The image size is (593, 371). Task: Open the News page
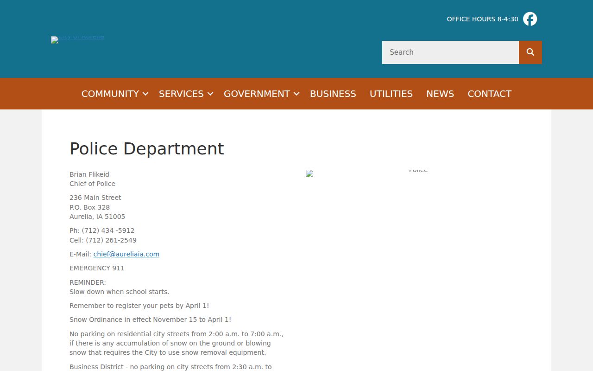[x=440, y=94]
